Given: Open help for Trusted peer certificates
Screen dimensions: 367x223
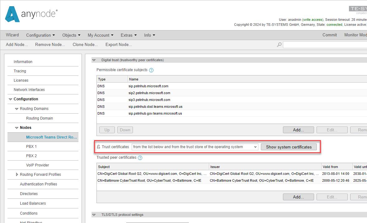Looking at the screenshot, I should 140,157.
